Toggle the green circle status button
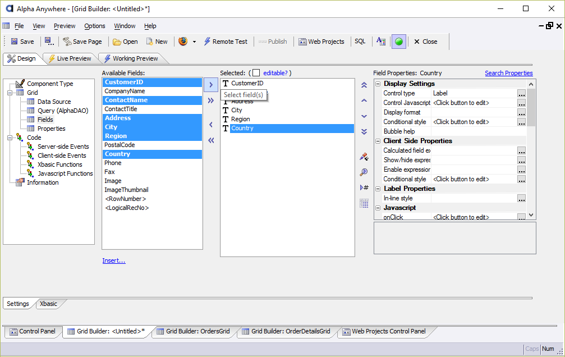This screenshot has width=565, height=357. pyautogui.click(x=399, y=42)
